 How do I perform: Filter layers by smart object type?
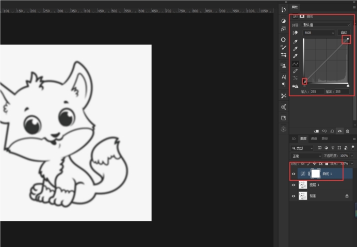pos(346,148)
